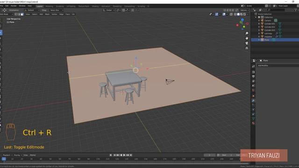Open the Mesh menu
Screen dimensions: 299x168
(x=47, y=14)
